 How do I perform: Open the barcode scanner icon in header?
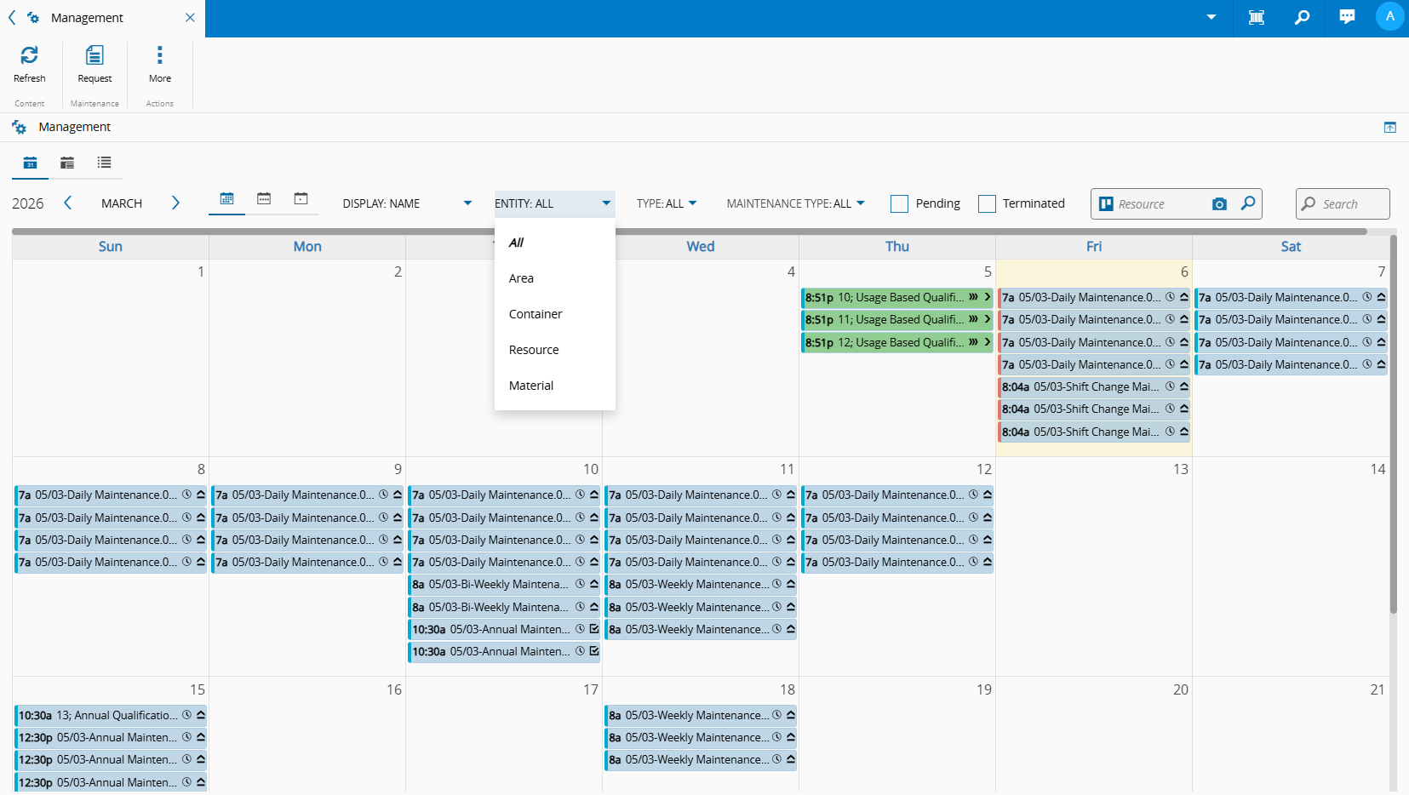point(1256,17)
